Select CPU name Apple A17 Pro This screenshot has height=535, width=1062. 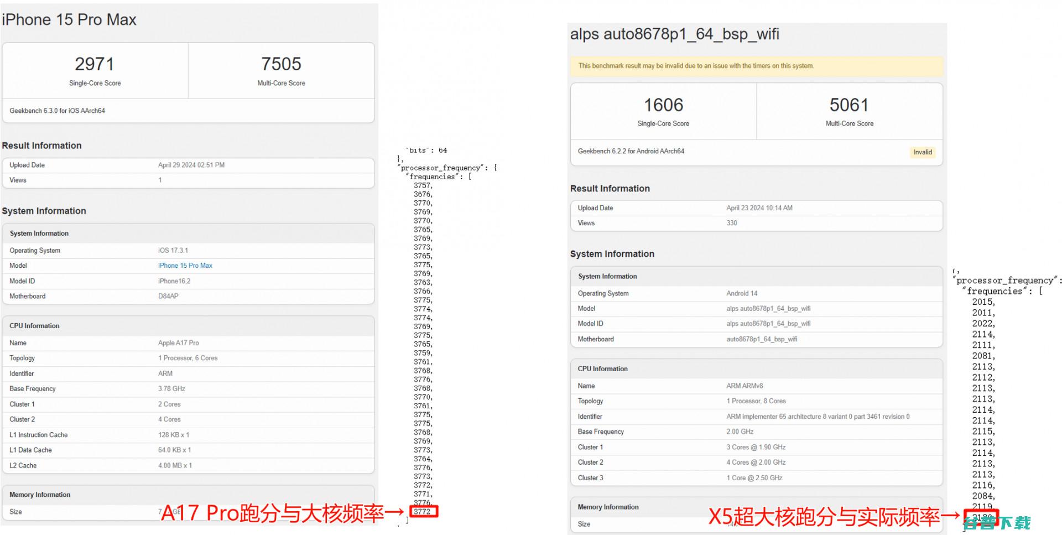179,343
